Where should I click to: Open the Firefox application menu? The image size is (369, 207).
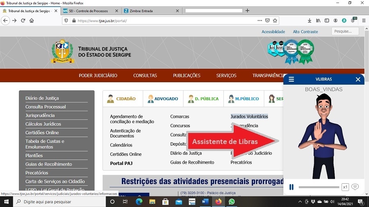tap(363, 20)
